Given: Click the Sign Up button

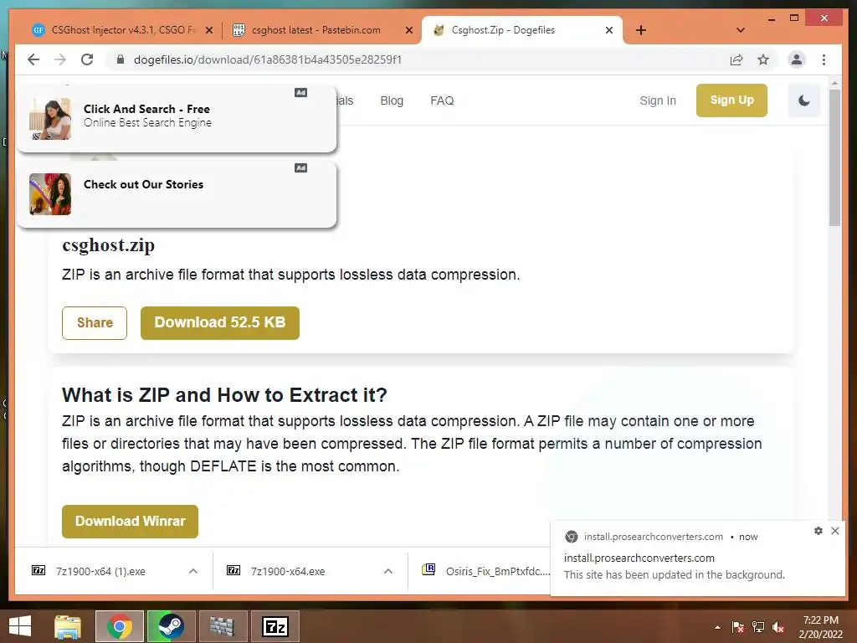Looking at the screenshot, I should coord(731,100).
